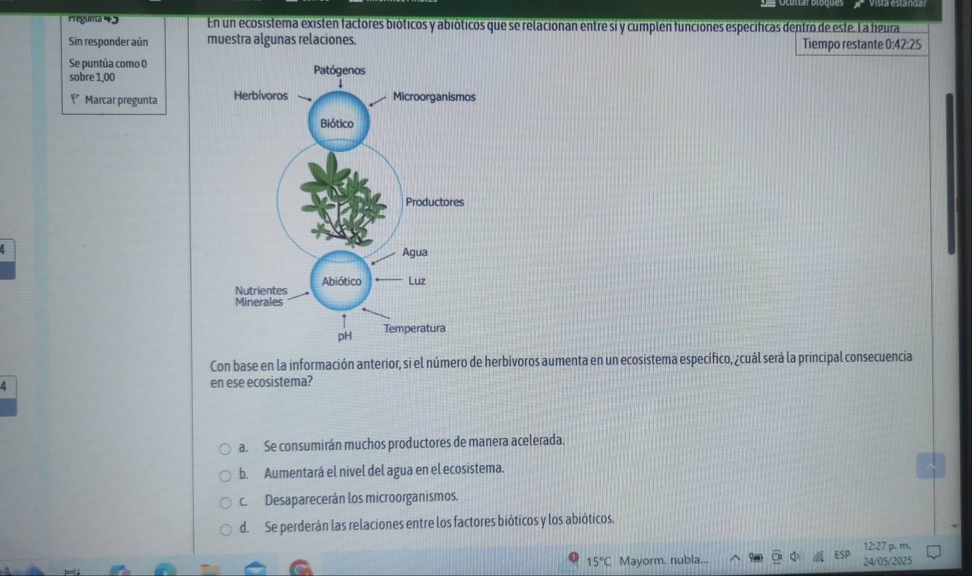The width and height of the screenshot is (972, 576).
Task: Open the ESP keyboard language selector
Action: 842,554
